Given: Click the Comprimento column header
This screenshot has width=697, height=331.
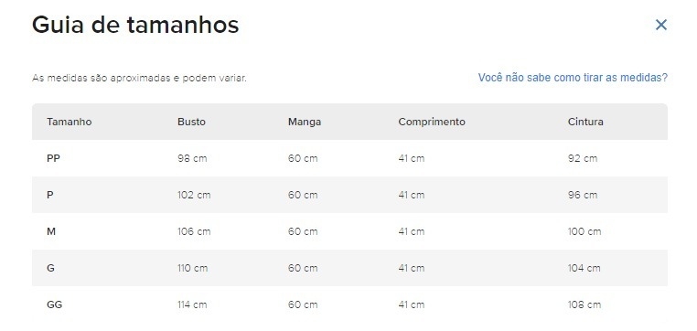Looking at the screenshot, I should tap(432, 122).
